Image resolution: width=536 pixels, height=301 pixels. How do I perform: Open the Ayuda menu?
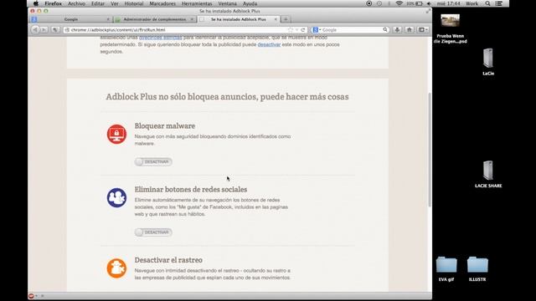[x=250, y=3]
